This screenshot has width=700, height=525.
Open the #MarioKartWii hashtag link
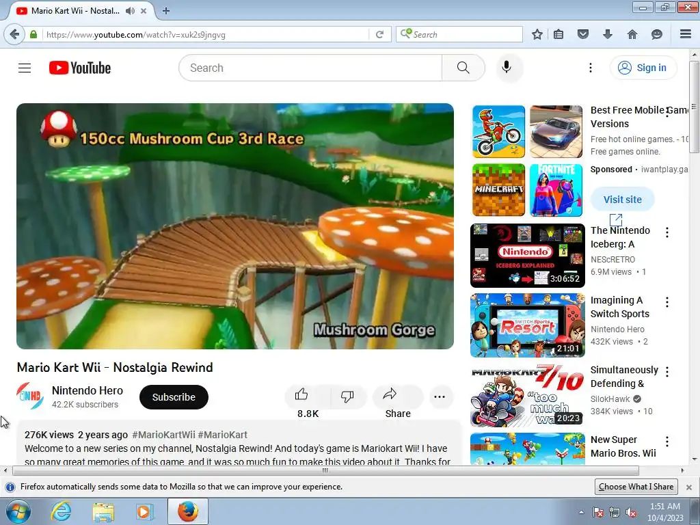point(163,435)
